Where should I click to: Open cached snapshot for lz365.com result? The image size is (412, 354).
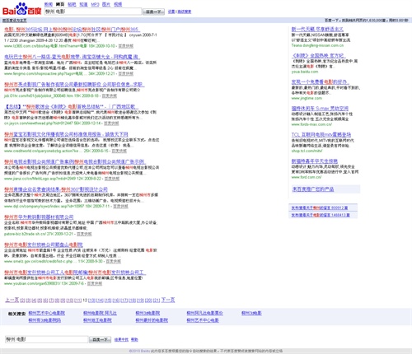126,46
